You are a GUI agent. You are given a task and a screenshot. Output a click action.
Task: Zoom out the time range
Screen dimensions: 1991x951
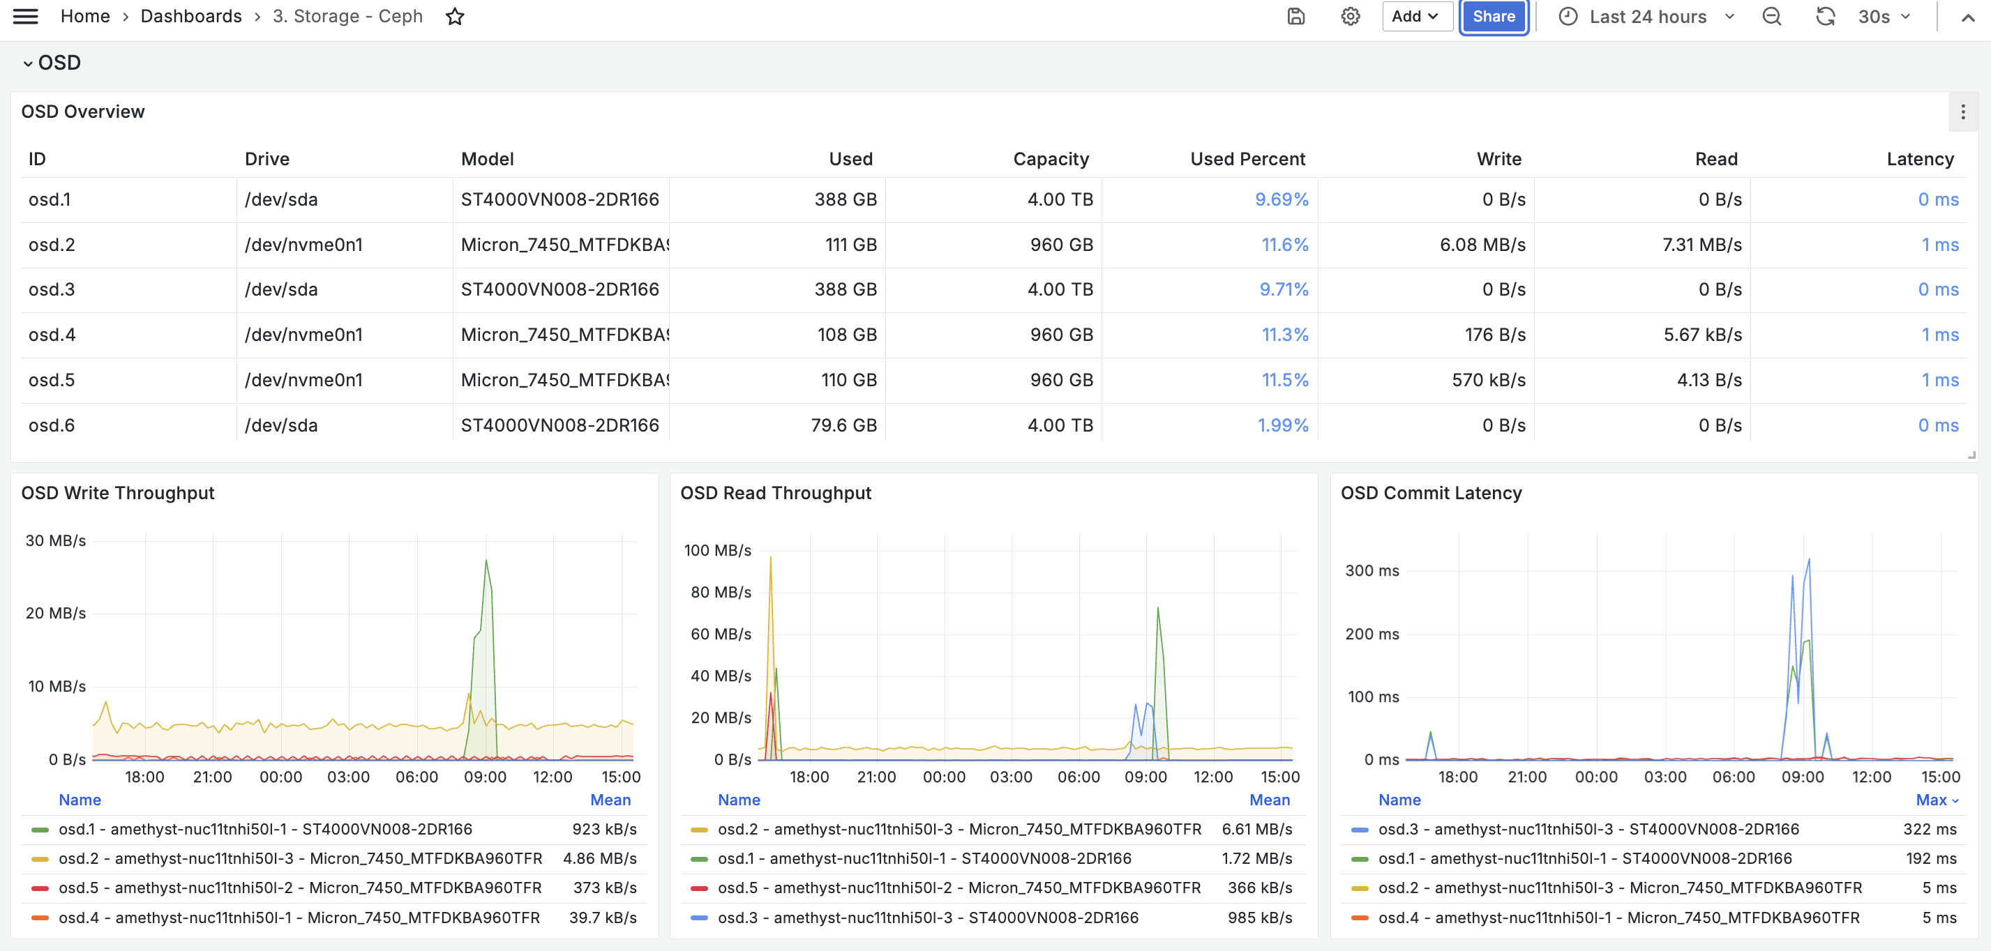pyautogui.click(x=1772, y=16)
